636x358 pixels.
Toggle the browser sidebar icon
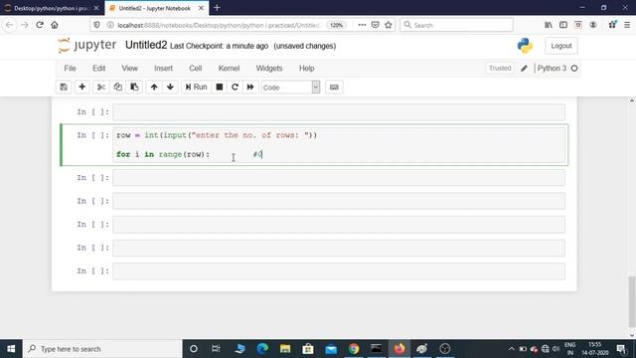pos(563,25)
